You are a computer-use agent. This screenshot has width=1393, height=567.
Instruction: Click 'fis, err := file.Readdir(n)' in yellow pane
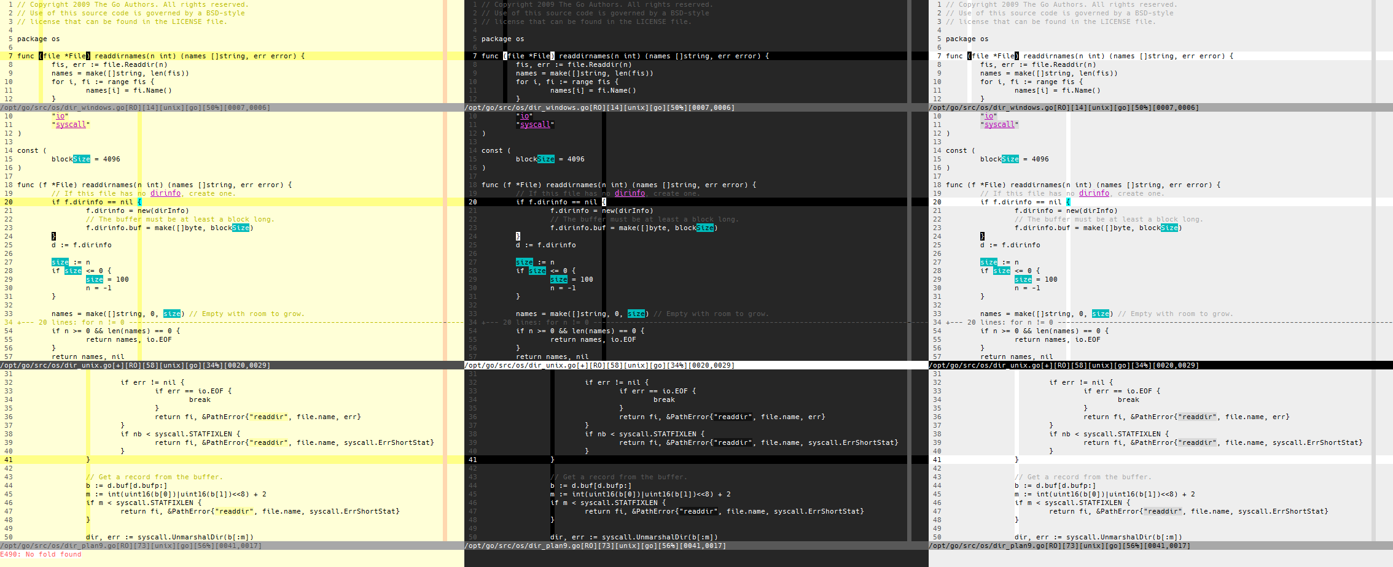(109, 64)
